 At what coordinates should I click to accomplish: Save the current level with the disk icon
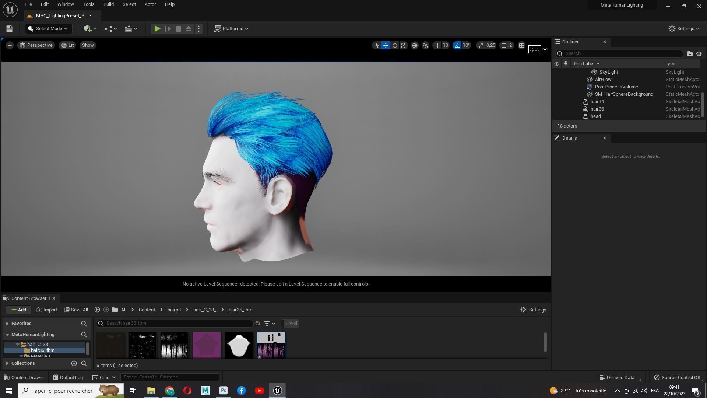(10, 29)
